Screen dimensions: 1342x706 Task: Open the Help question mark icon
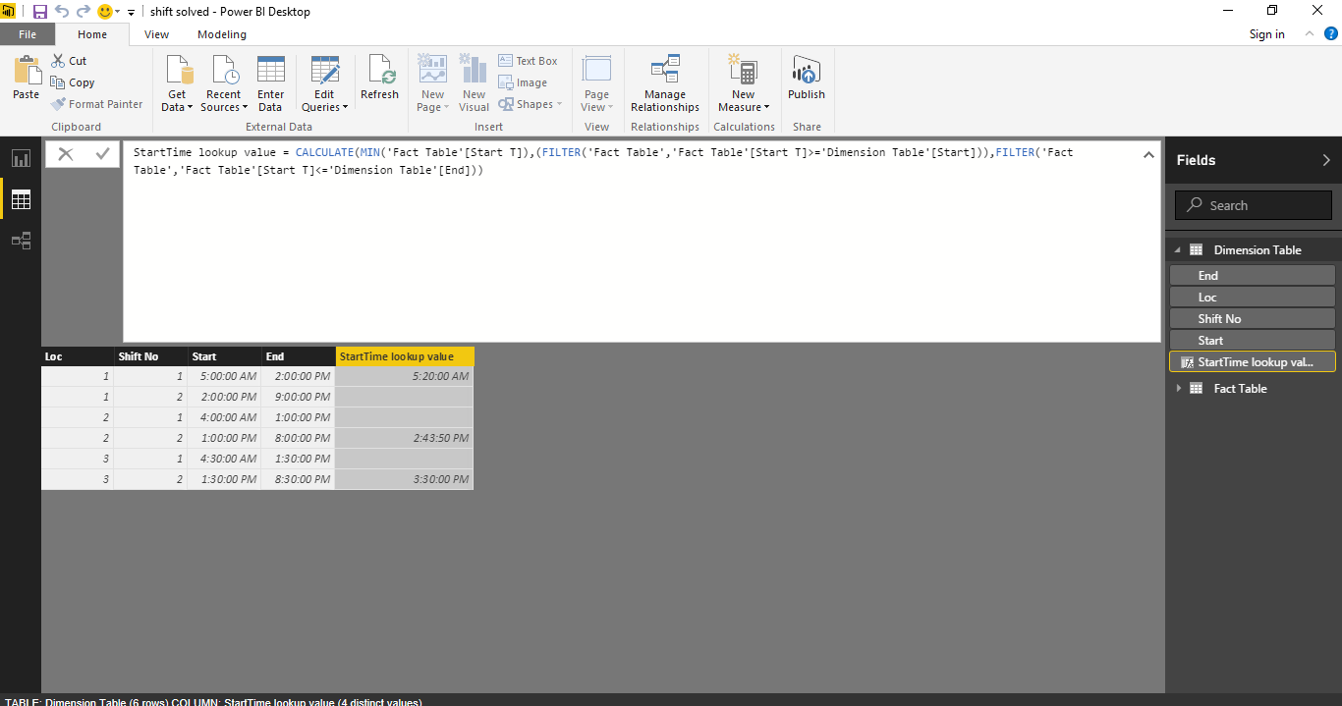(1330, 33)
